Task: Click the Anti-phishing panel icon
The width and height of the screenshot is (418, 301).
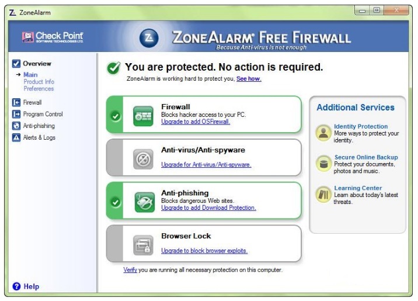Action: tap(142, 201)
